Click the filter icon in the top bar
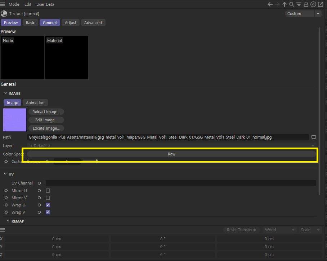This screenshot has width=327, height=261. tap(299, 4)
